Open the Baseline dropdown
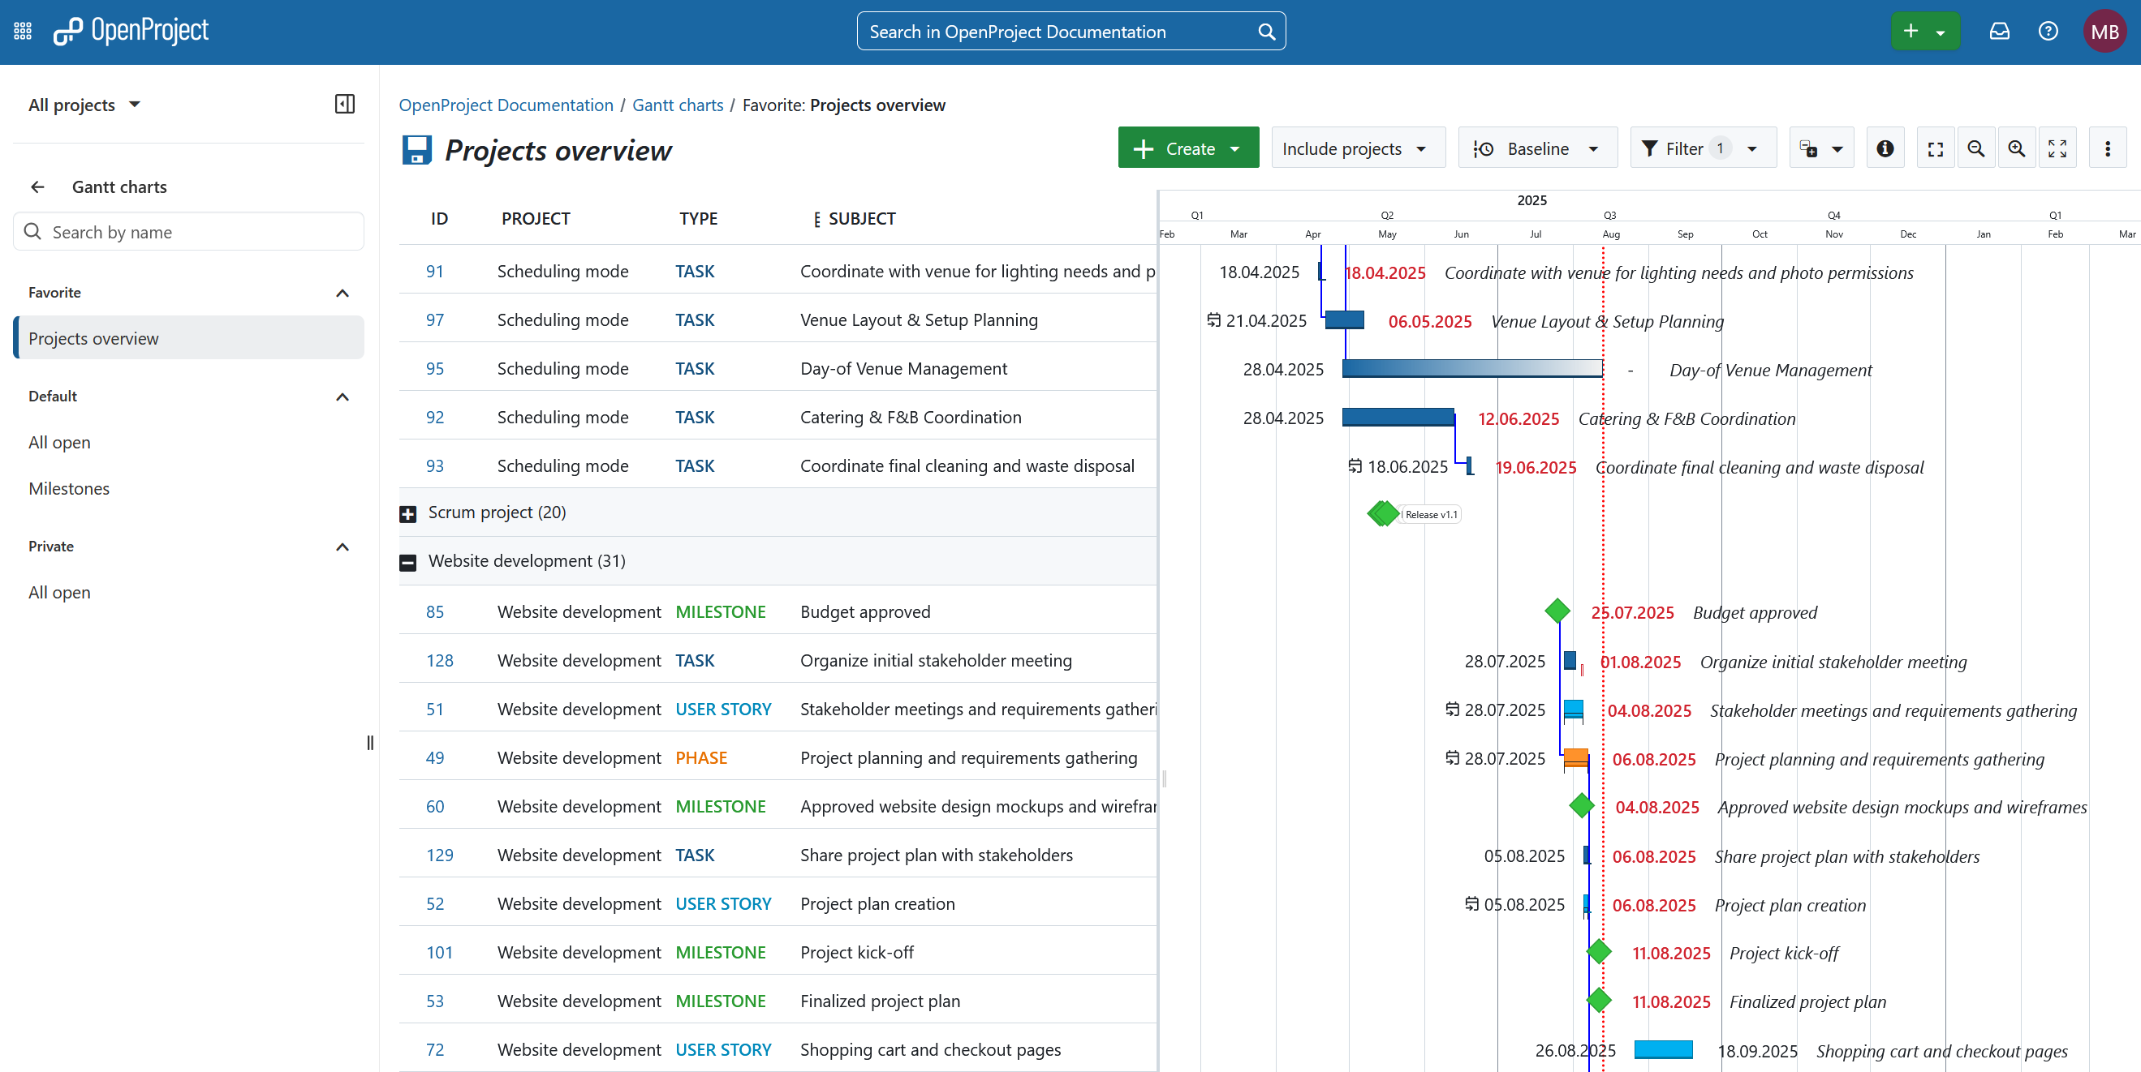The width and height of the screenshot is (2141, 1072). (x=1537, y=148)
